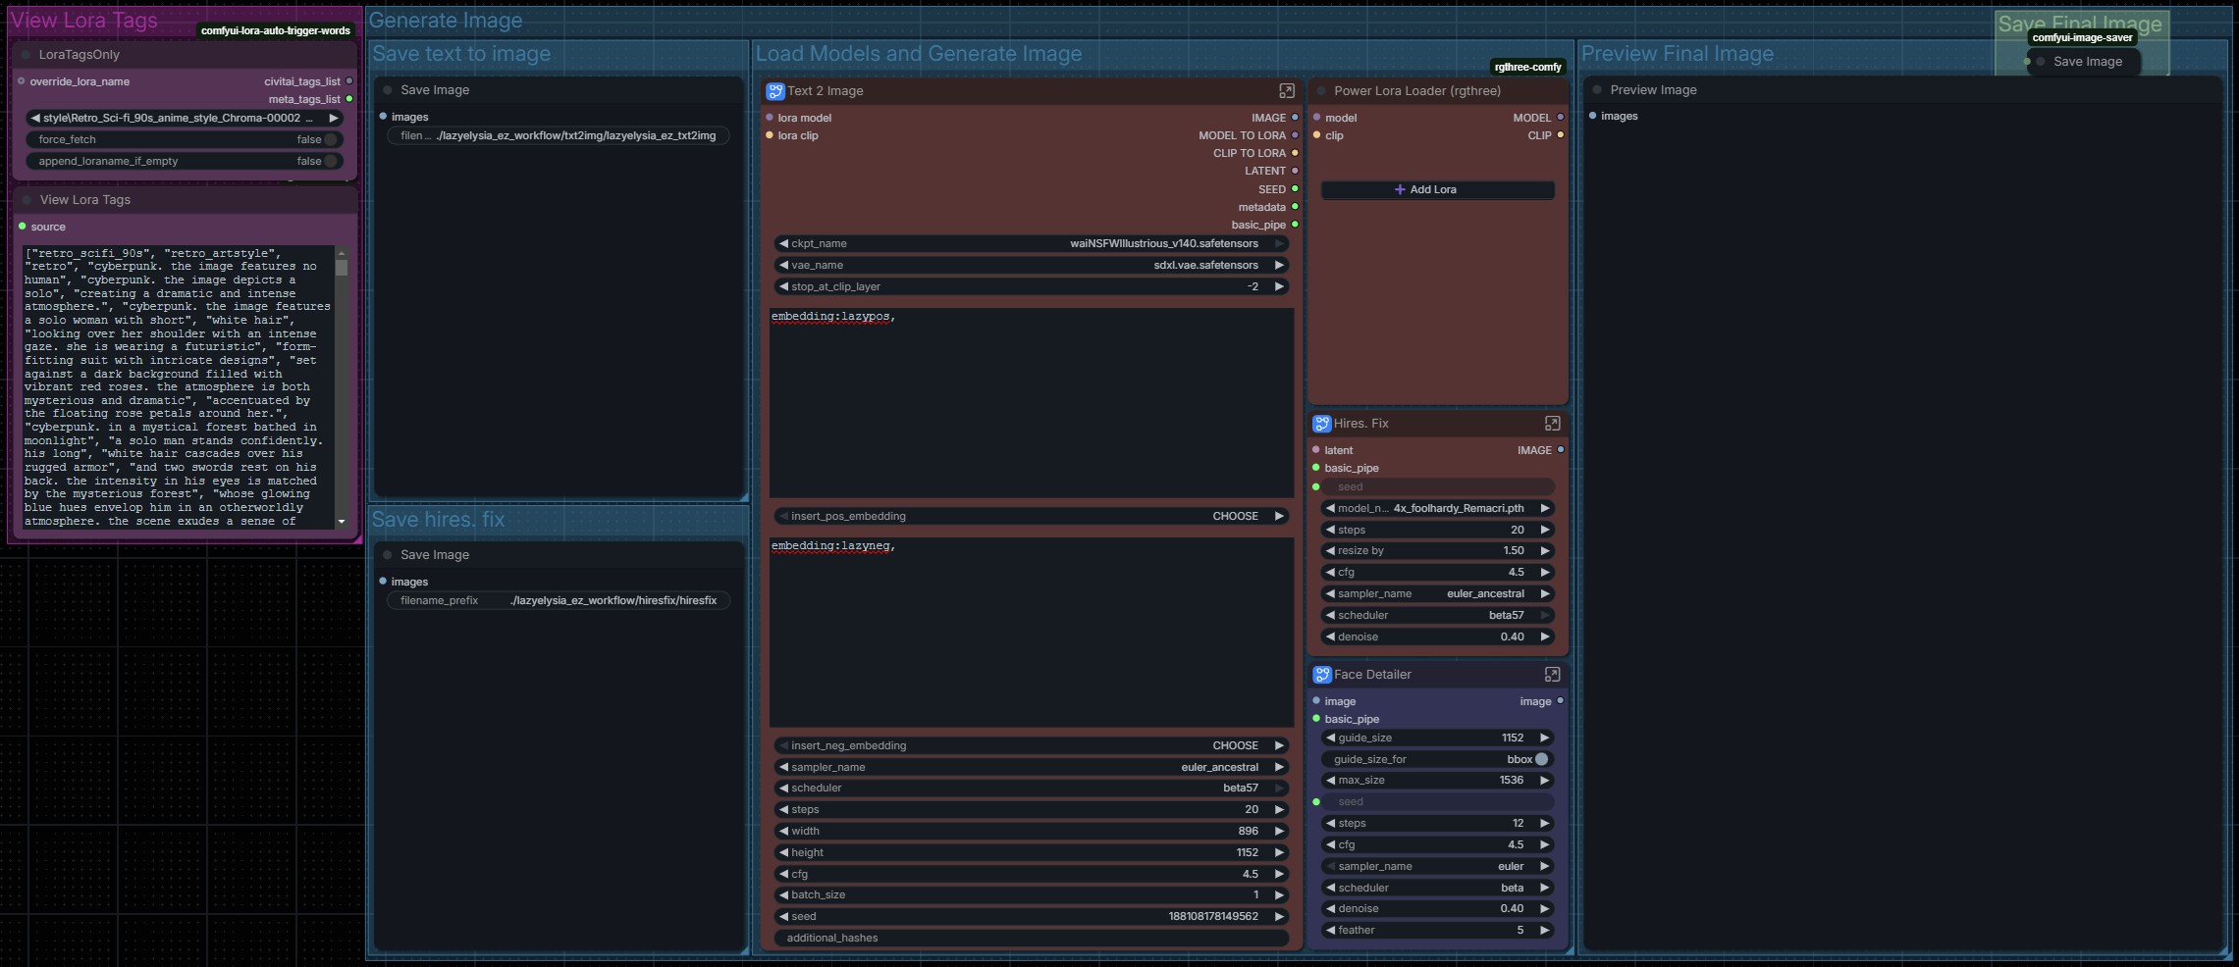The image size is (2239, 967).
Task: Collapse the Preview Image node dot
Action: 1597,90
